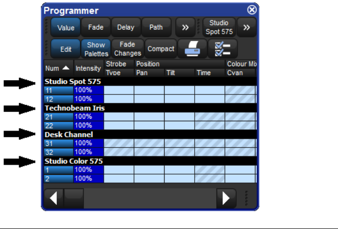Switch to Fade view

coord(96,27)
